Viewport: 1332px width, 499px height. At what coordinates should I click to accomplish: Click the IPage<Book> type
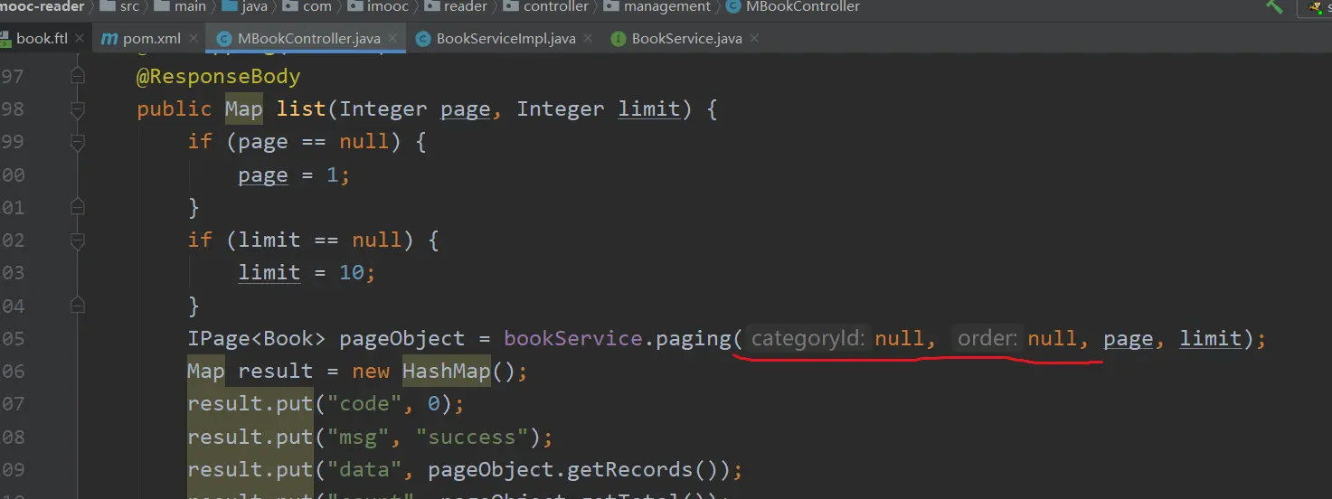(x=256, y=339)
